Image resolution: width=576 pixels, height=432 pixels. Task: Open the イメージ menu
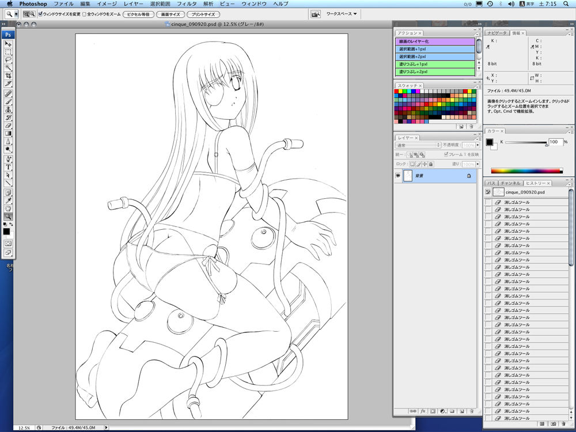pos(107,3)
